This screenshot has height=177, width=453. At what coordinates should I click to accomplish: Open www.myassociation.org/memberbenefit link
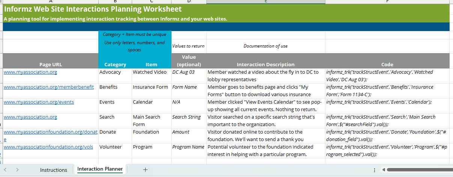(x=49, y=87)
